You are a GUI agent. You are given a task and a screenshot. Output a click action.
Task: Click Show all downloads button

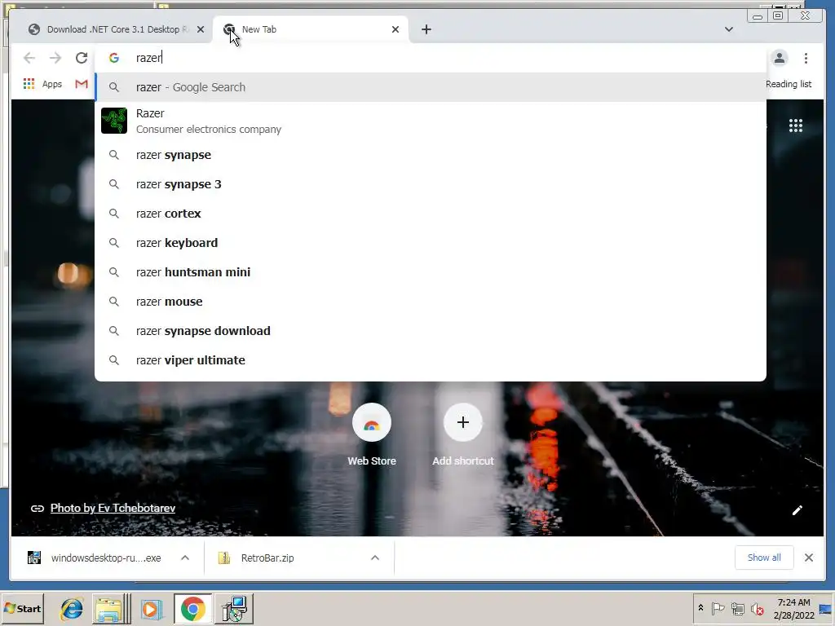click(764, 558)
